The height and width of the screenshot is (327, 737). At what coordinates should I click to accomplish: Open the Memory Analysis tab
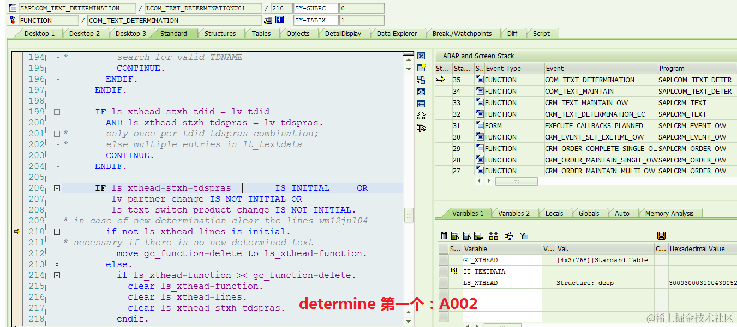click(x=669, y=213)
